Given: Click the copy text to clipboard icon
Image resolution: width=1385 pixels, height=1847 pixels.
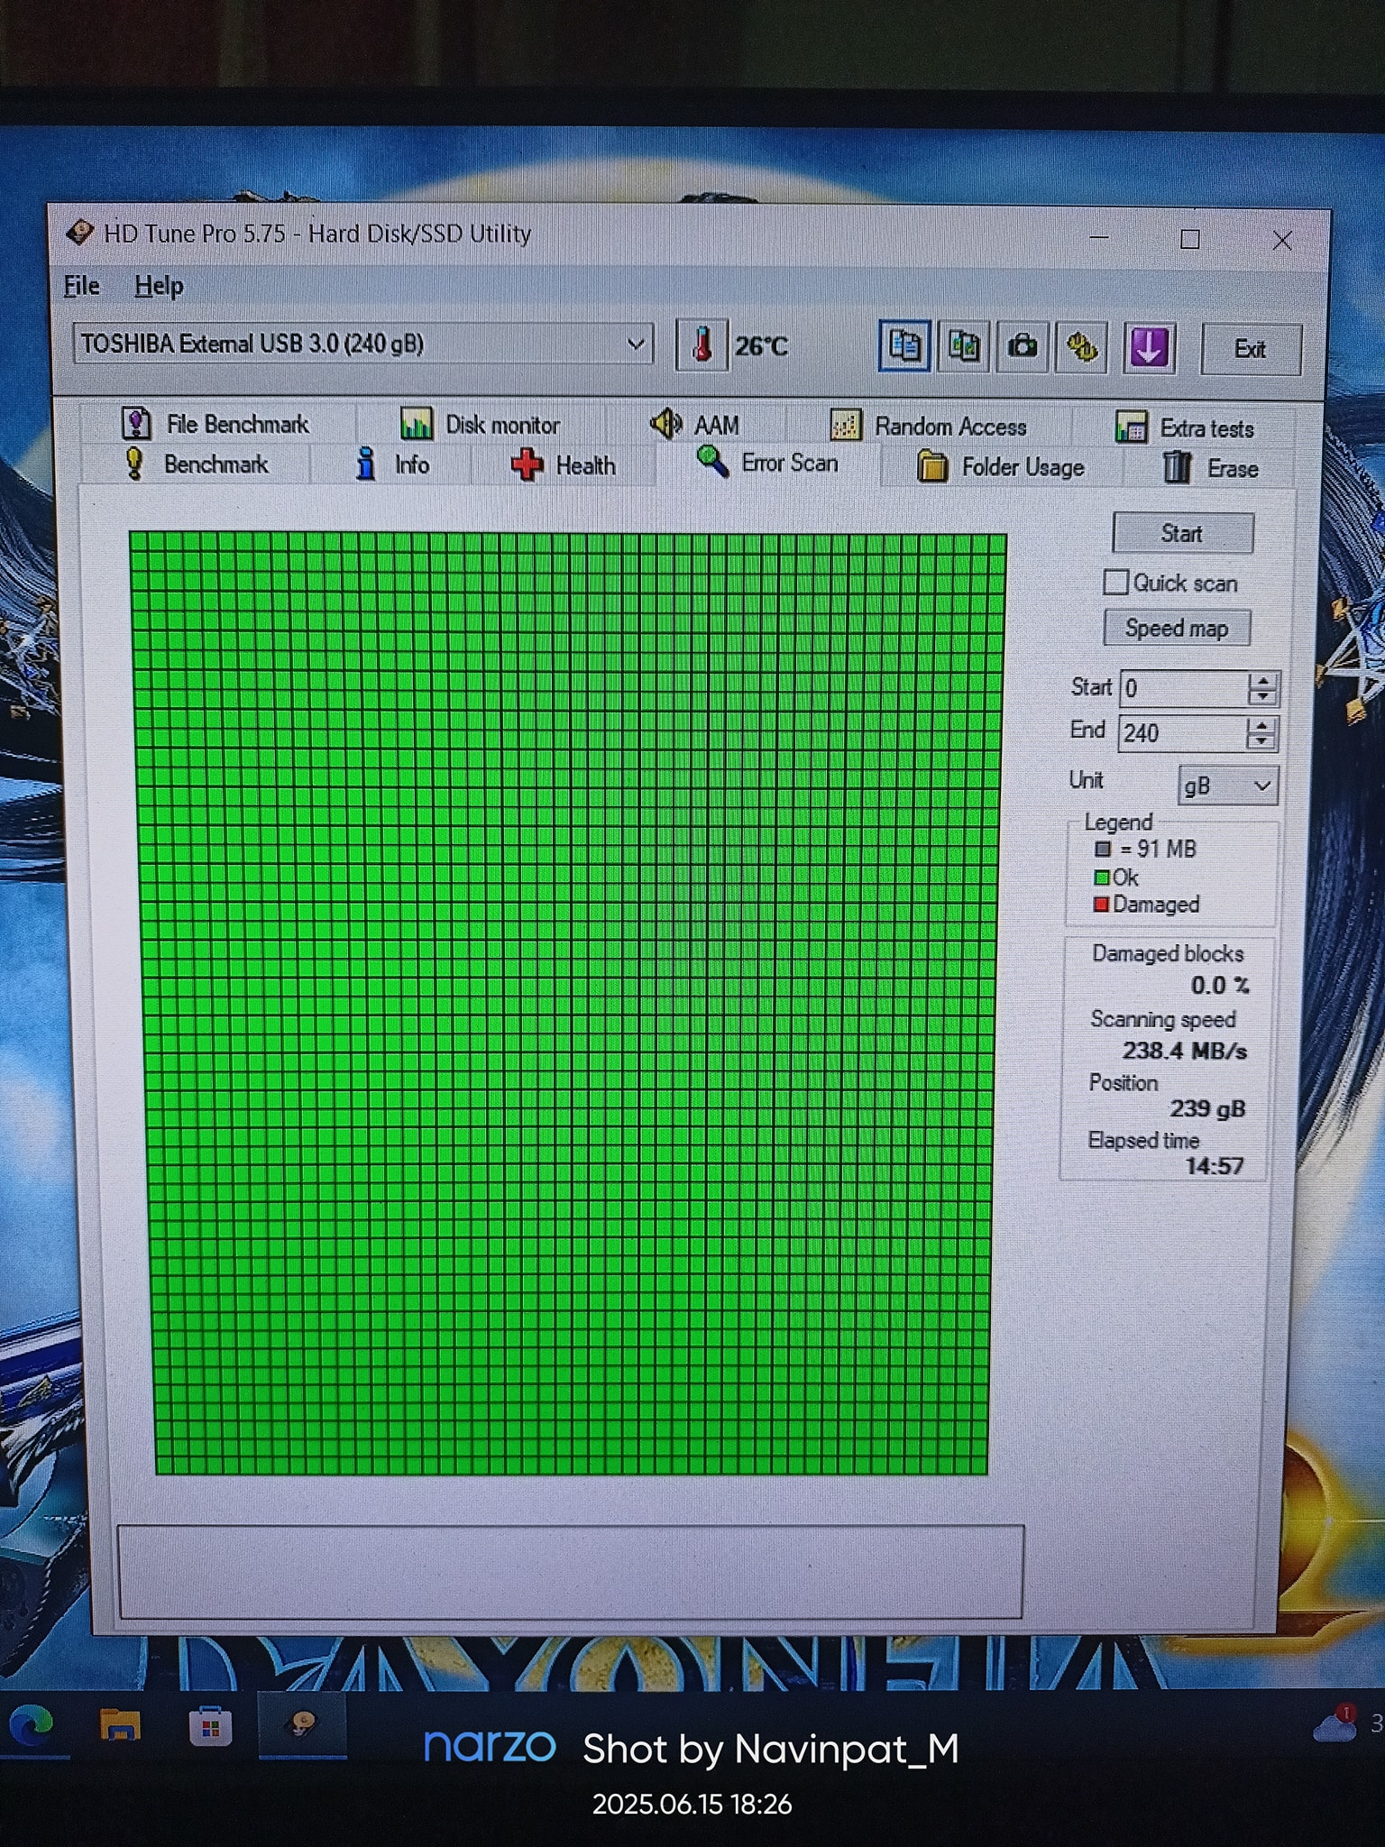Looking at the screenshot, I should (x=904, y=345).
